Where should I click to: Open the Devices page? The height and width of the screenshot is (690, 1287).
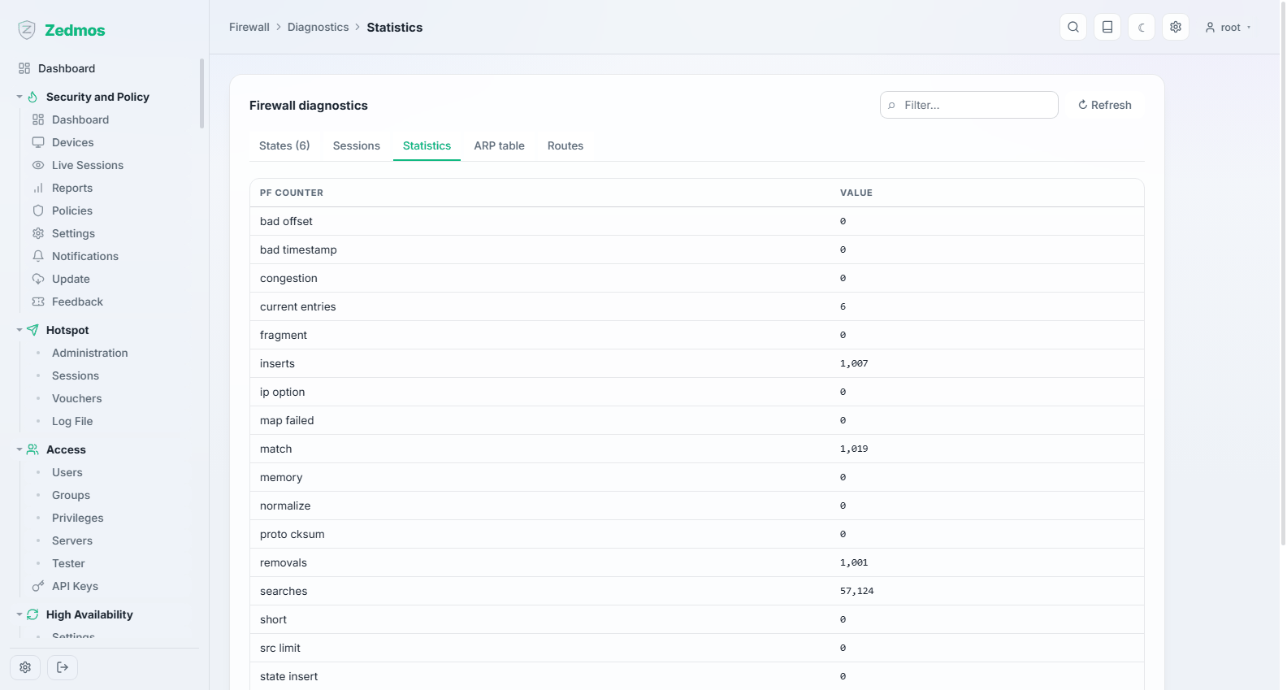point(73,142)
